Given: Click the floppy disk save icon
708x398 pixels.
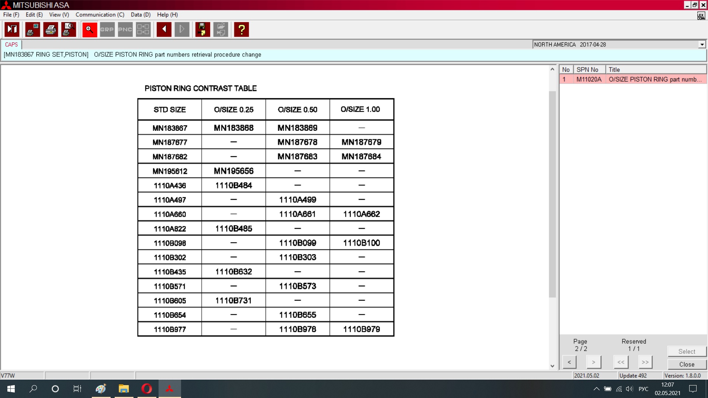Looking at the screenshot, I should point(202,29).
